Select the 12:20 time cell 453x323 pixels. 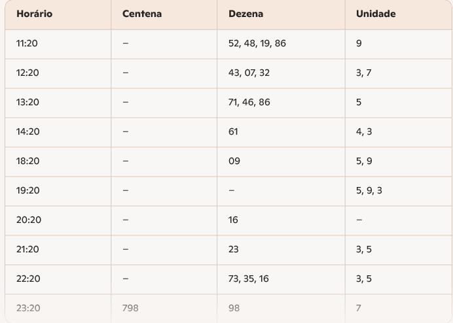(27, 73)
